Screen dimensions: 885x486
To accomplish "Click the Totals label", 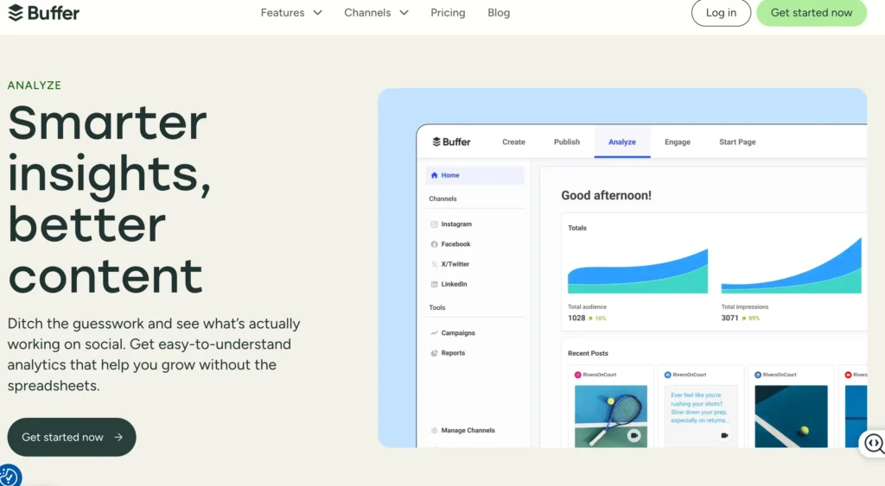I will pos(577,229).
